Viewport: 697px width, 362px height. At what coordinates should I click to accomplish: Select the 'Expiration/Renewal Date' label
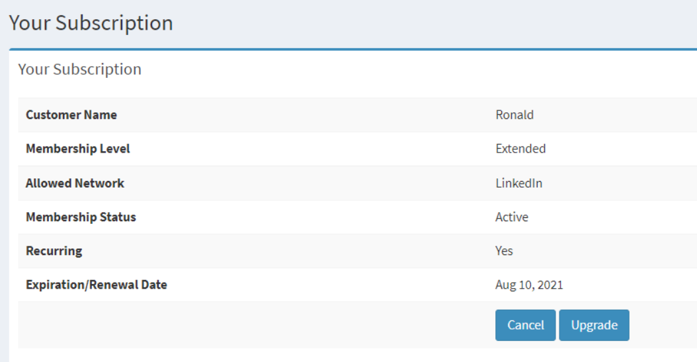[96, 285]
